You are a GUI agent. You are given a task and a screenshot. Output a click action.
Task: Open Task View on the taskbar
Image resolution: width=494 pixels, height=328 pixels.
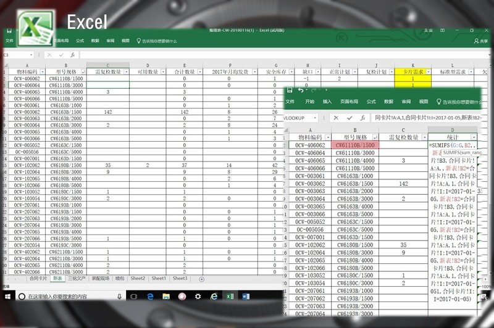[x=133, y=297]
